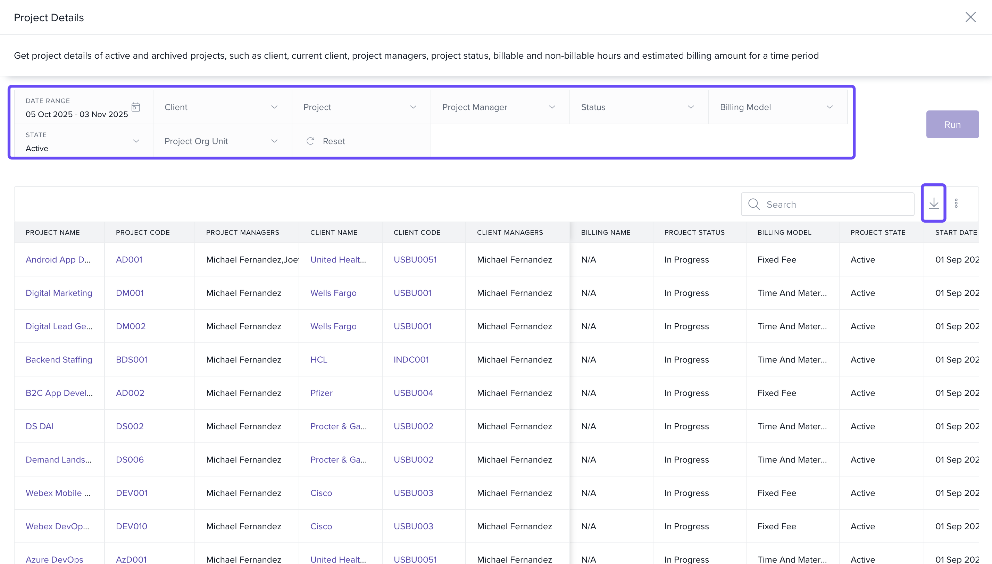Click client code INDC001
The image size is (992, 564).
pos(411,359)
